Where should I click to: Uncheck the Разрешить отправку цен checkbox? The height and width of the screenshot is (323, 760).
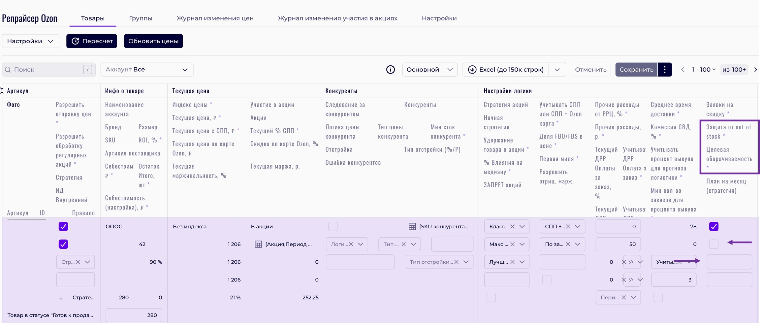(63, 226)
